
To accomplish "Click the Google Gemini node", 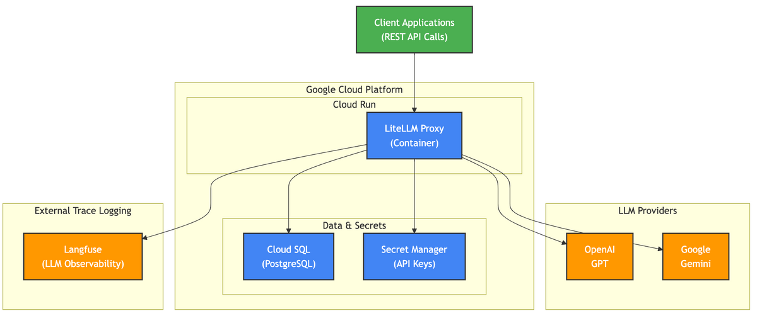I will pyautogui.click(x=695, y=256).
